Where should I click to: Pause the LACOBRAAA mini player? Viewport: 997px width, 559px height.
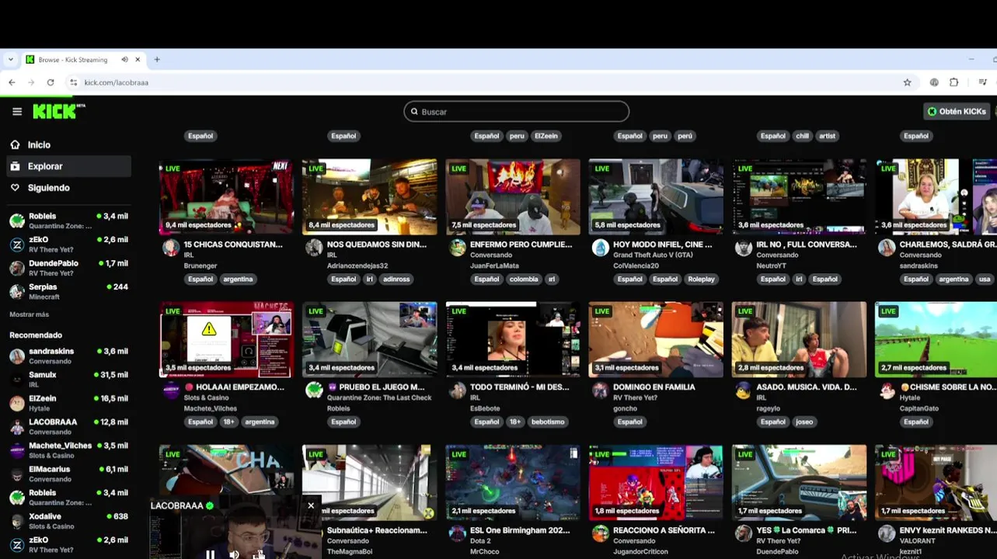210,554
